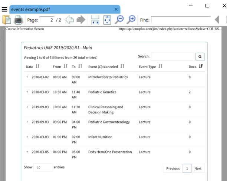Click the Next pagination button
Viewport: 227px width, 181px height.
point(198,168)
